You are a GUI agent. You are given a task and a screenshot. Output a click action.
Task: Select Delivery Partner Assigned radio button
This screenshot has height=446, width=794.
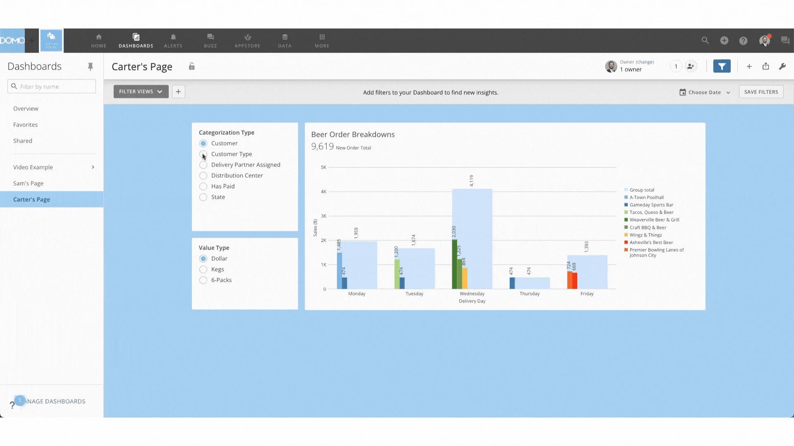click(203, 165)
